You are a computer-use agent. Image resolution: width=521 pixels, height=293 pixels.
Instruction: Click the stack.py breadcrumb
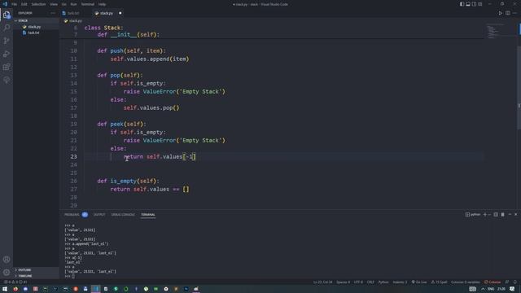(x=73, y=20)
